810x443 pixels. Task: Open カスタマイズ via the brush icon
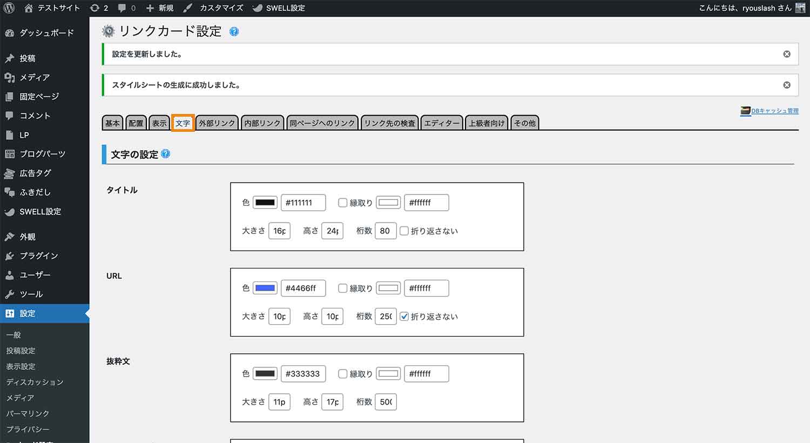(188, 8)
